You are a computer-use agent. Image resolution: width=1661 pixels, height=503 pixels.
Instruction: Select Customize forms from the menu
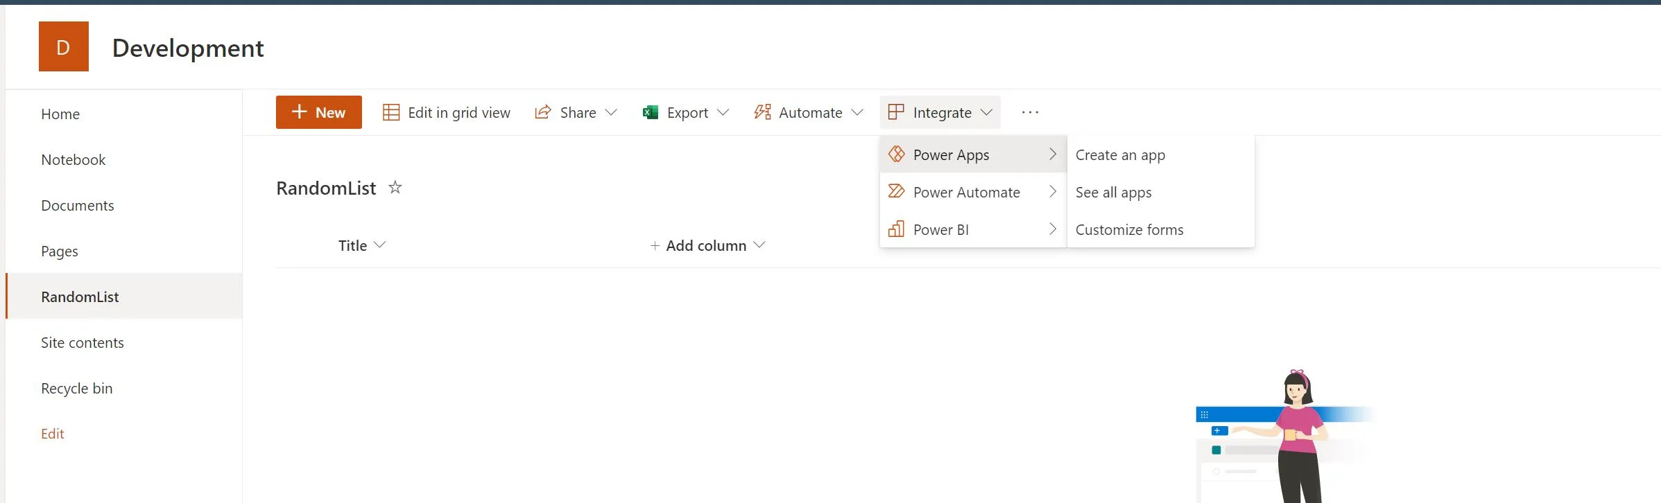[x=1128, y=229]
